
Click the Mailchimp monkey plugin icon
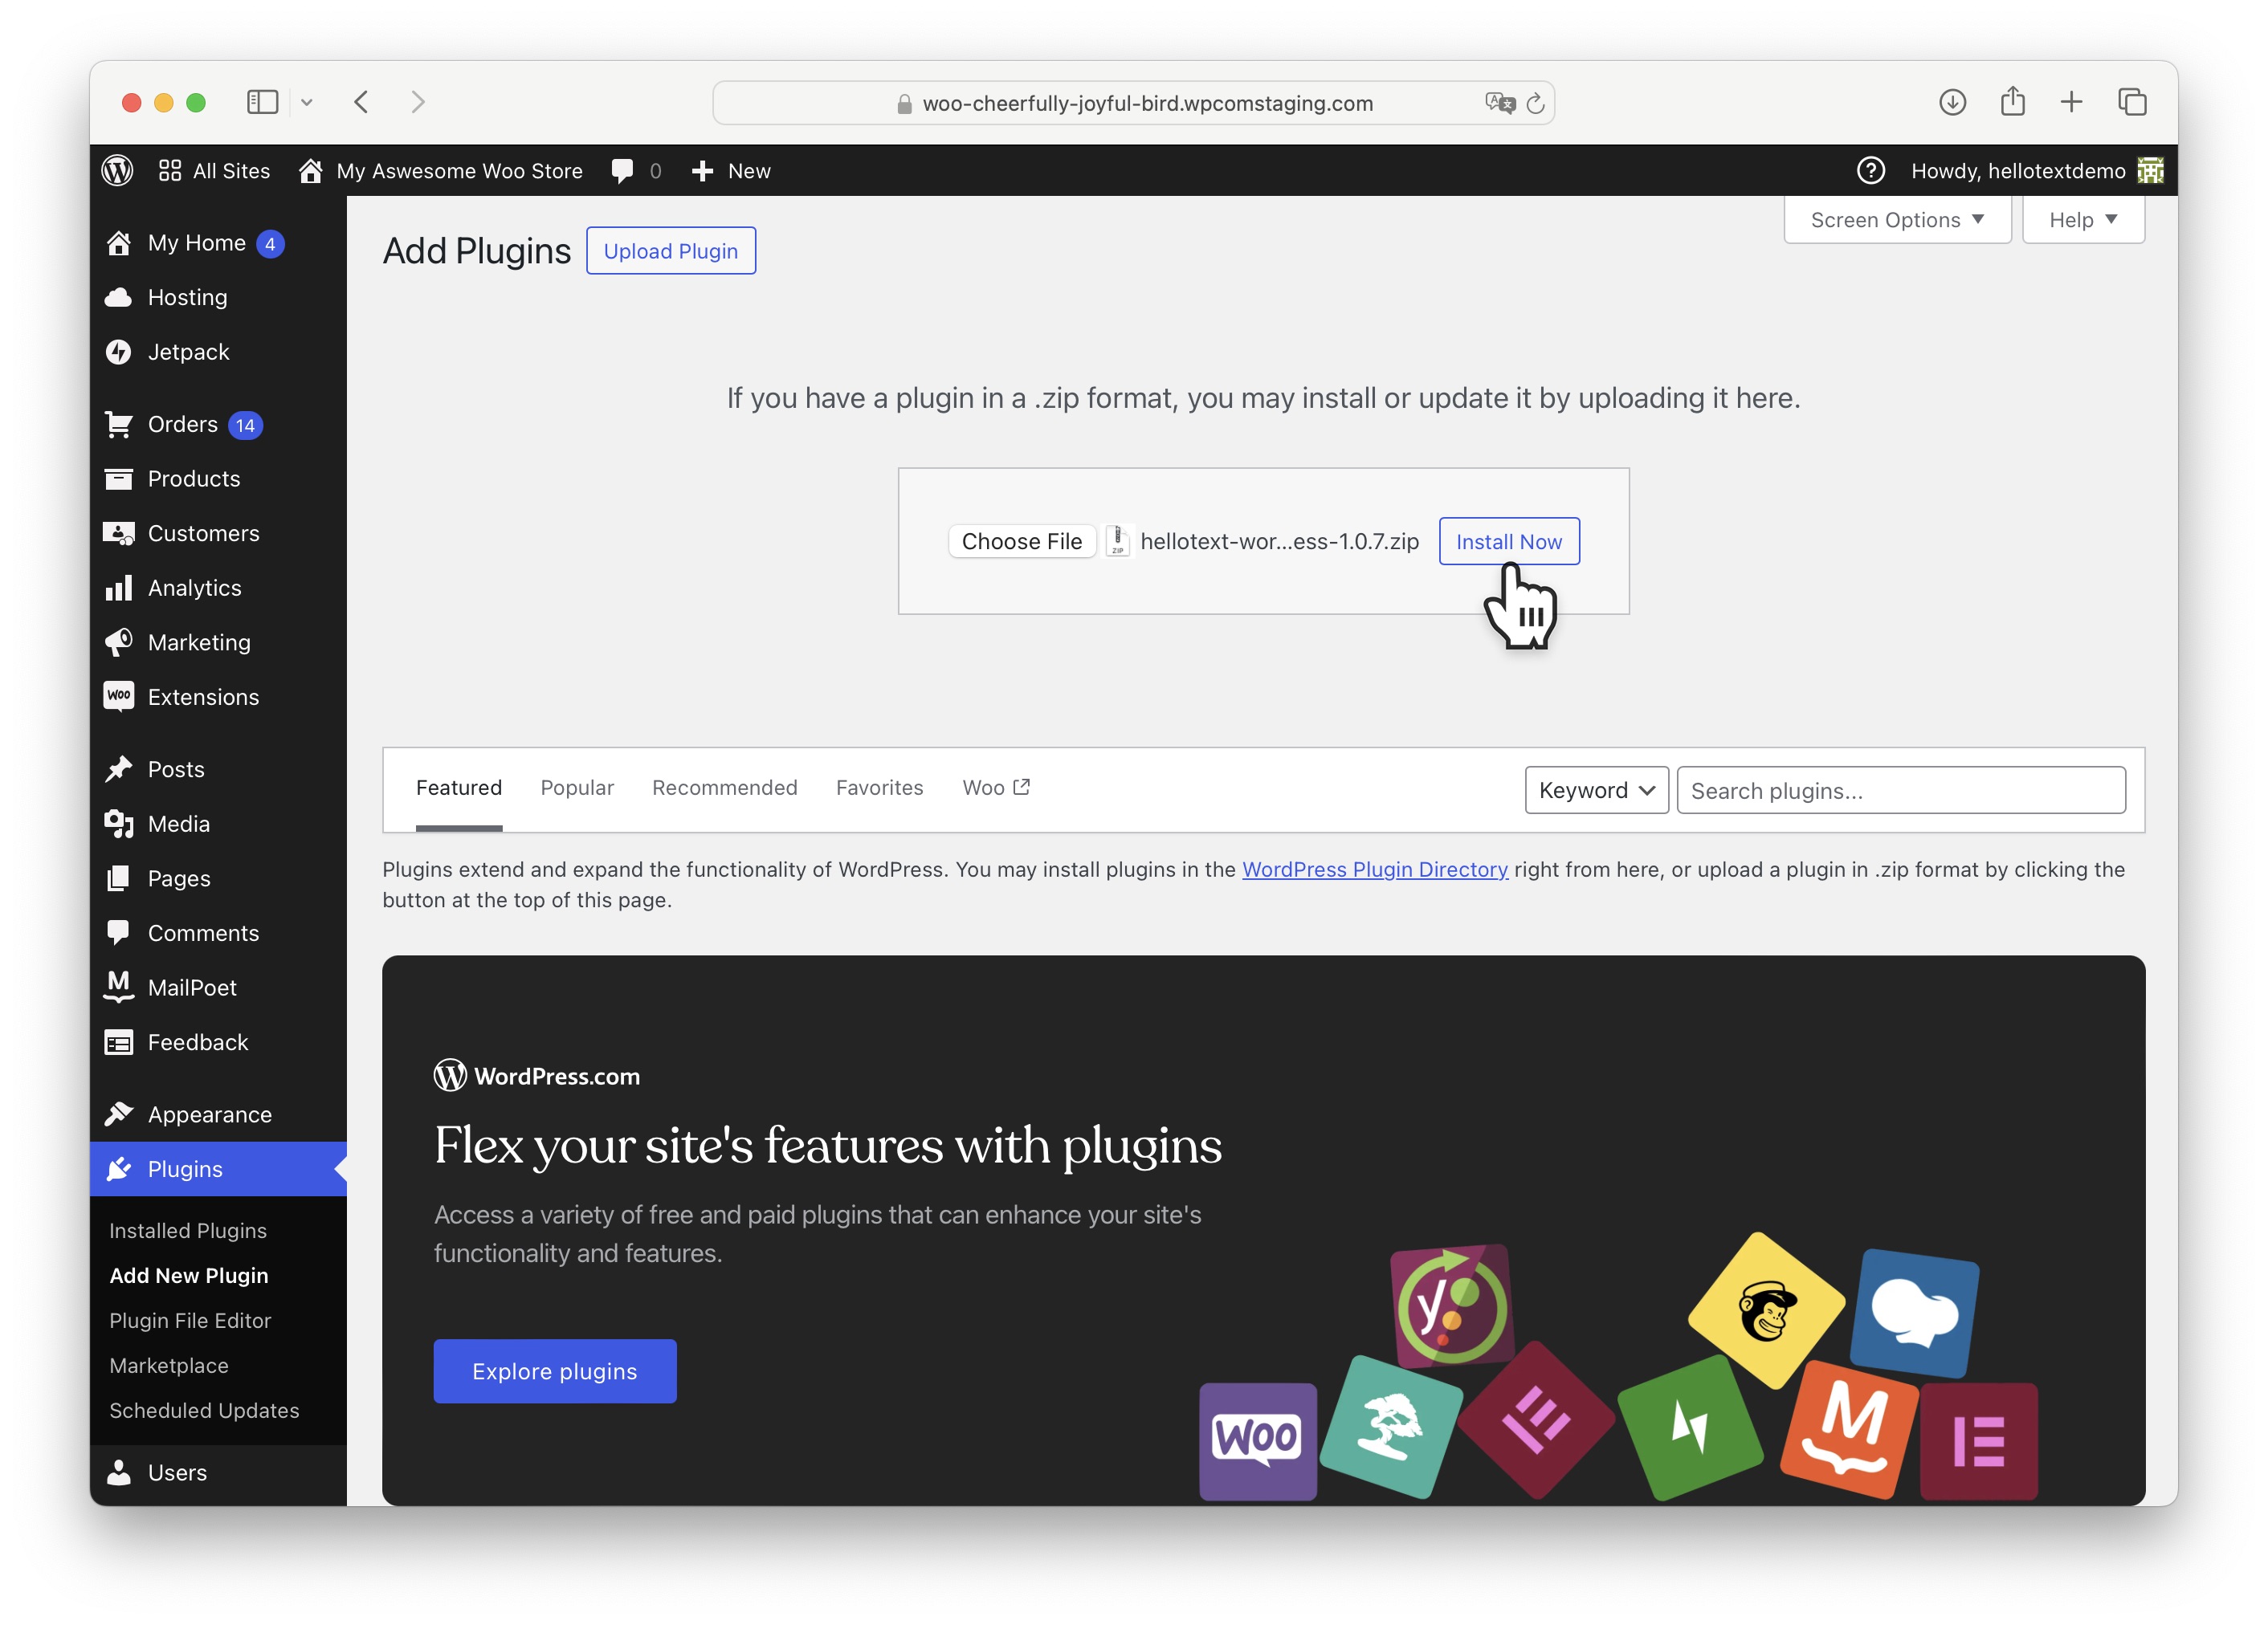click(1767, 1311)
